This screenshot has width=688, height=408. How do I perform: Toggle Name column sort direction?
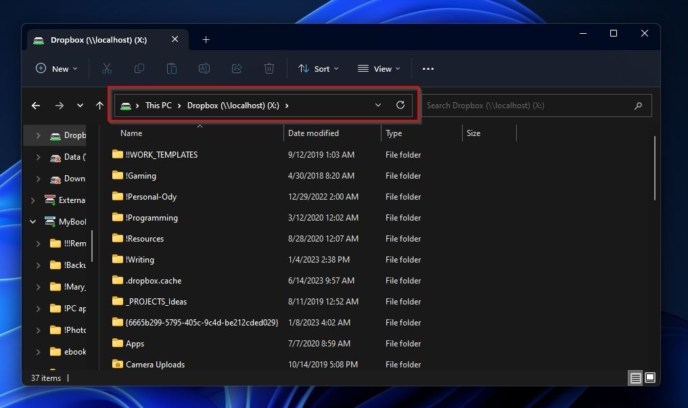tap(131, 133)
